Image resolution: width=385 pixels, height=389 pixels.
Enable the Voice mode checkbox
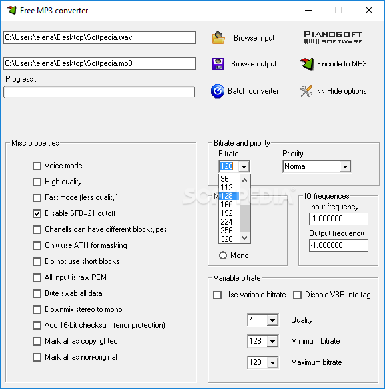click(37, 166)
